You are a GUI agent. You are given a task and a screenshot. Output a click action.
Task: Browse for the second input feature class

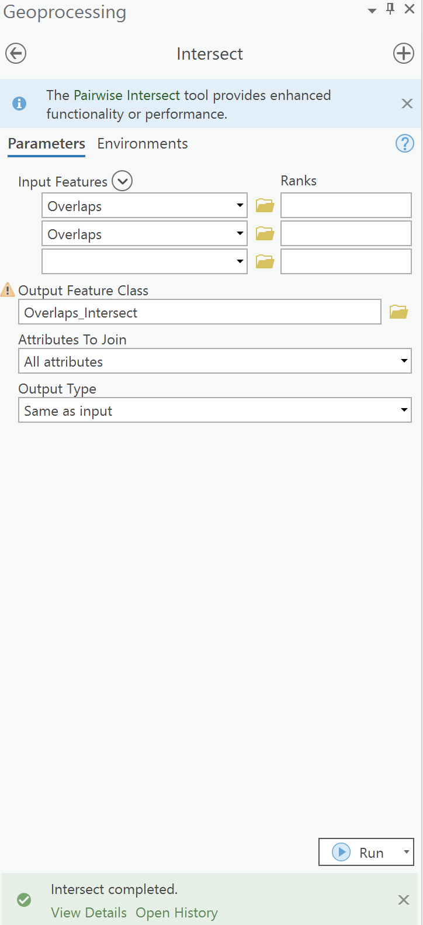(x=264, y=233)
